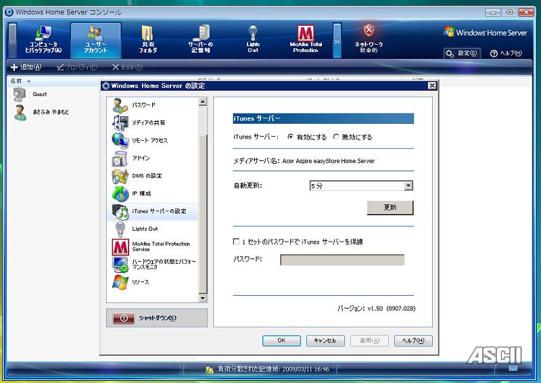The width and height of the screenshot is (541, 383).
Task: Click Properties (プロパティ) in the toolbar
Action: [76, 67]
